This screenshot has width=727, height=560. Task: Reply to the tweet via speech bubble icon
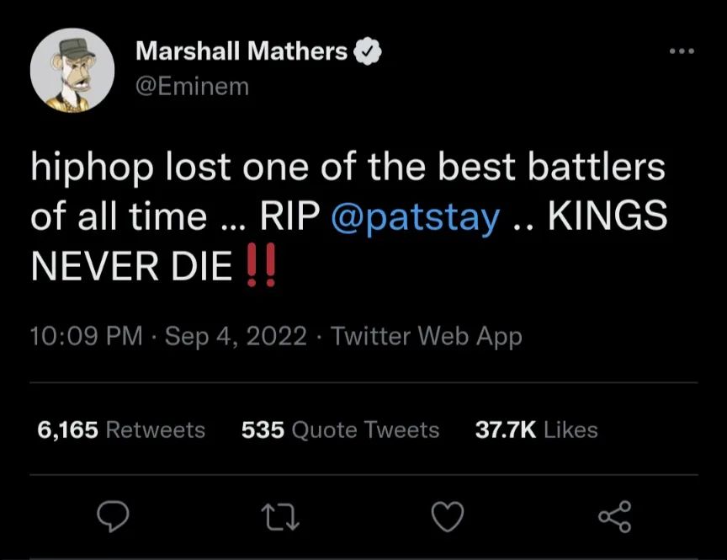tap(113, 516)
